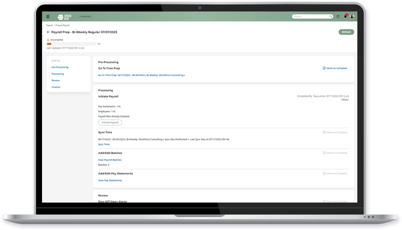Click the Evolve HCM logo

coord(64,17)
